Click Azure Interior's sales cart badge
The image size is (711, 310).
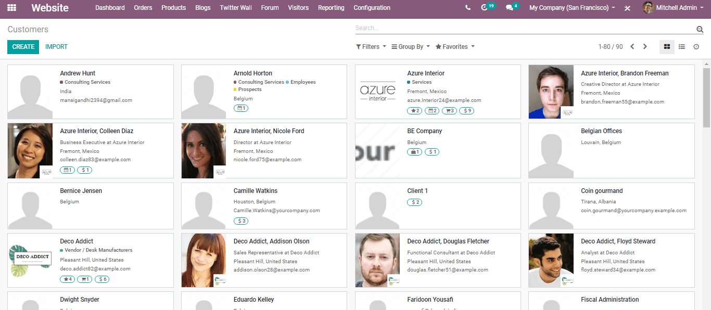point(450,111)
